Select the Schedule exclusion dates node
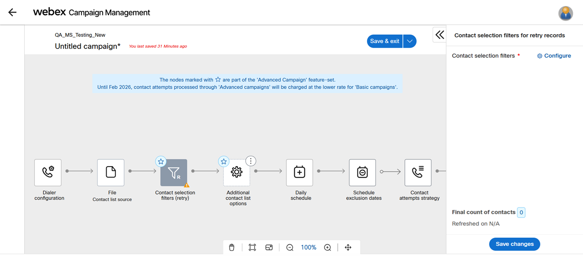 [x=362, y=172]
